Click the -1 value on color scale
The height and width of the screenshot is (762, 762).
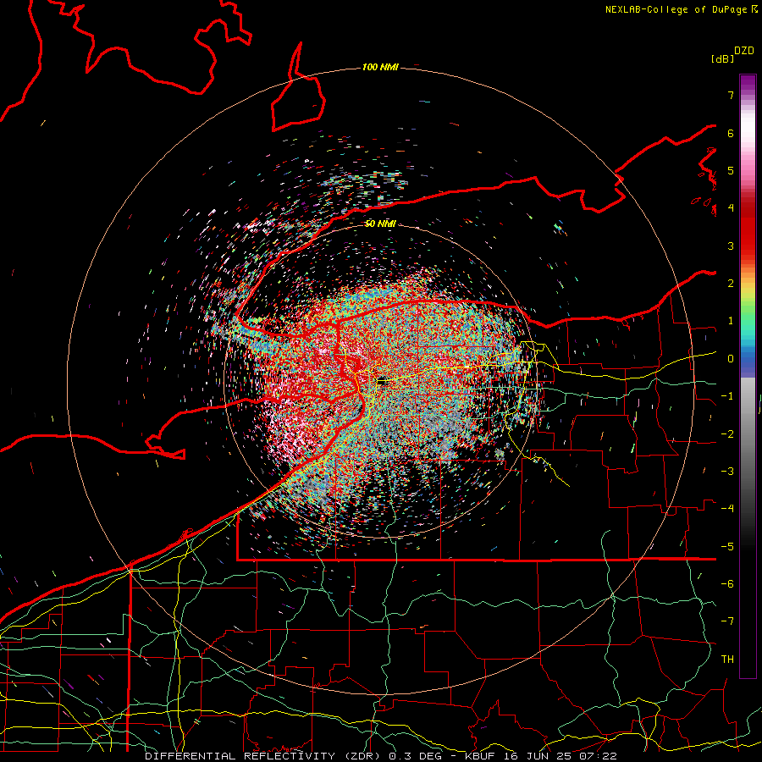click(x=727, y=396)
